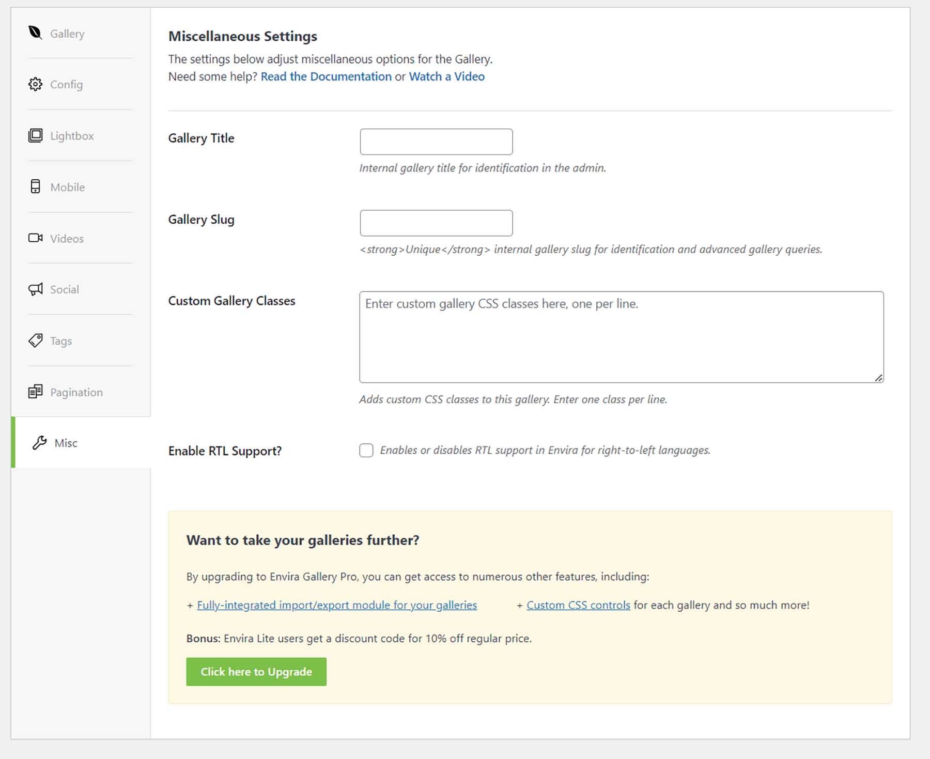Switch to the Pagination tab
The image size is (930, 759).
pos(76,392)
